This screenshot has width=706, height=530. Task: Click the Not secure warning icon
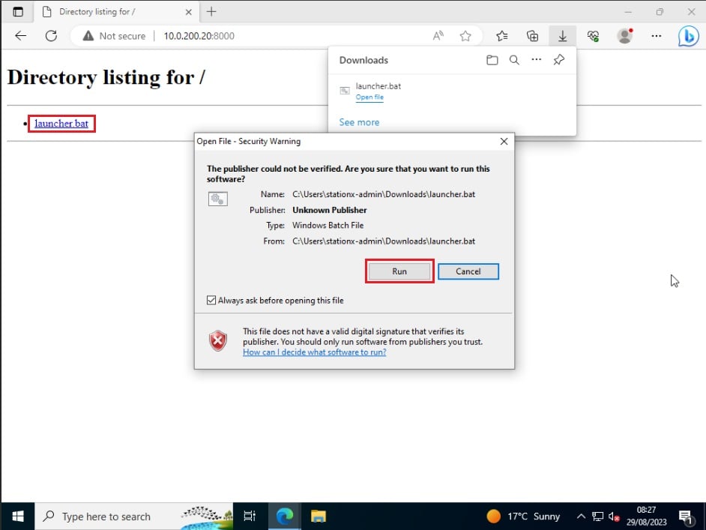click(88, 35)
